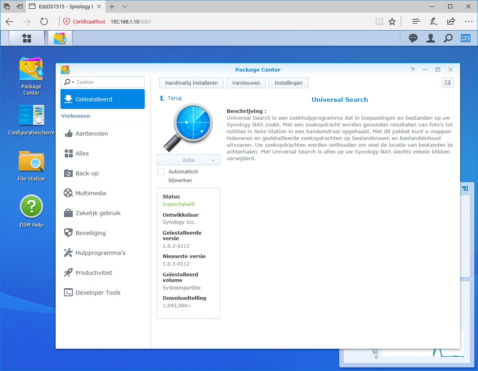478x371 pixels.
Task: Select the Hulpprogramma's category
Action: [x=103, y=253]
